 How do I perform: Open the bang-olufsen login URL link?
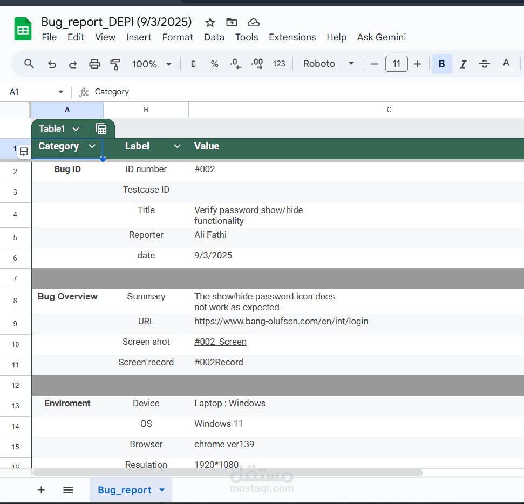click(x=281, y=321)
